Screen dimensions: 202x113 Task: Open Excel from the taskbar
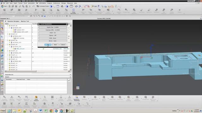(x=46, y=110)
